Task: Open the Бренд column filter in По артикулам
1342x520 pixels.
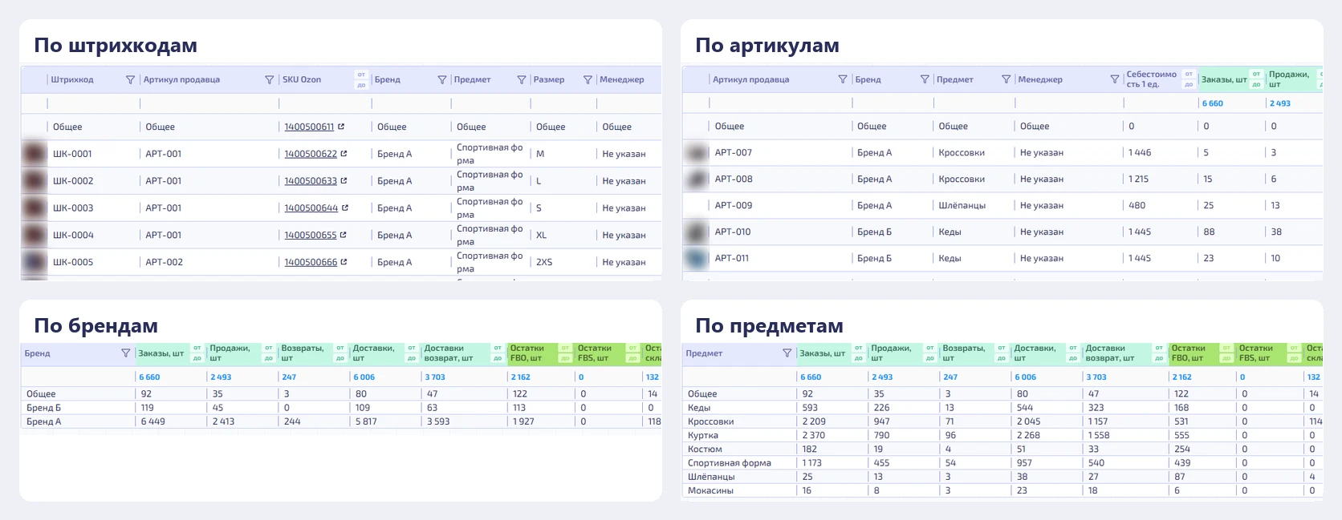Action: tap(924, 79)
